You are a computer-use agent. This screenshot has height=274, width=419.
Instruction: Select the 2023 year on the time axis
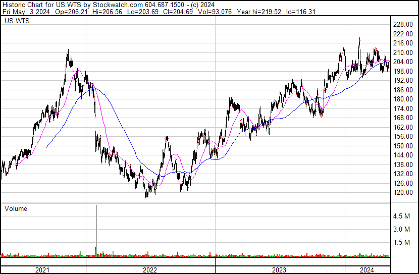pyautogui.click(x=279, y=270)
